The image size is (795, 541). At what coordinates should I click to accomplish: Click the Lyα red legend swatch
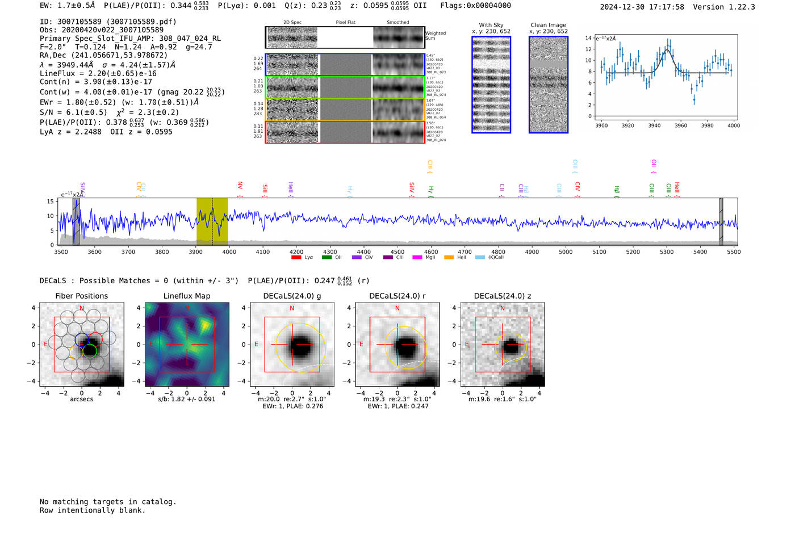point(296,257)
